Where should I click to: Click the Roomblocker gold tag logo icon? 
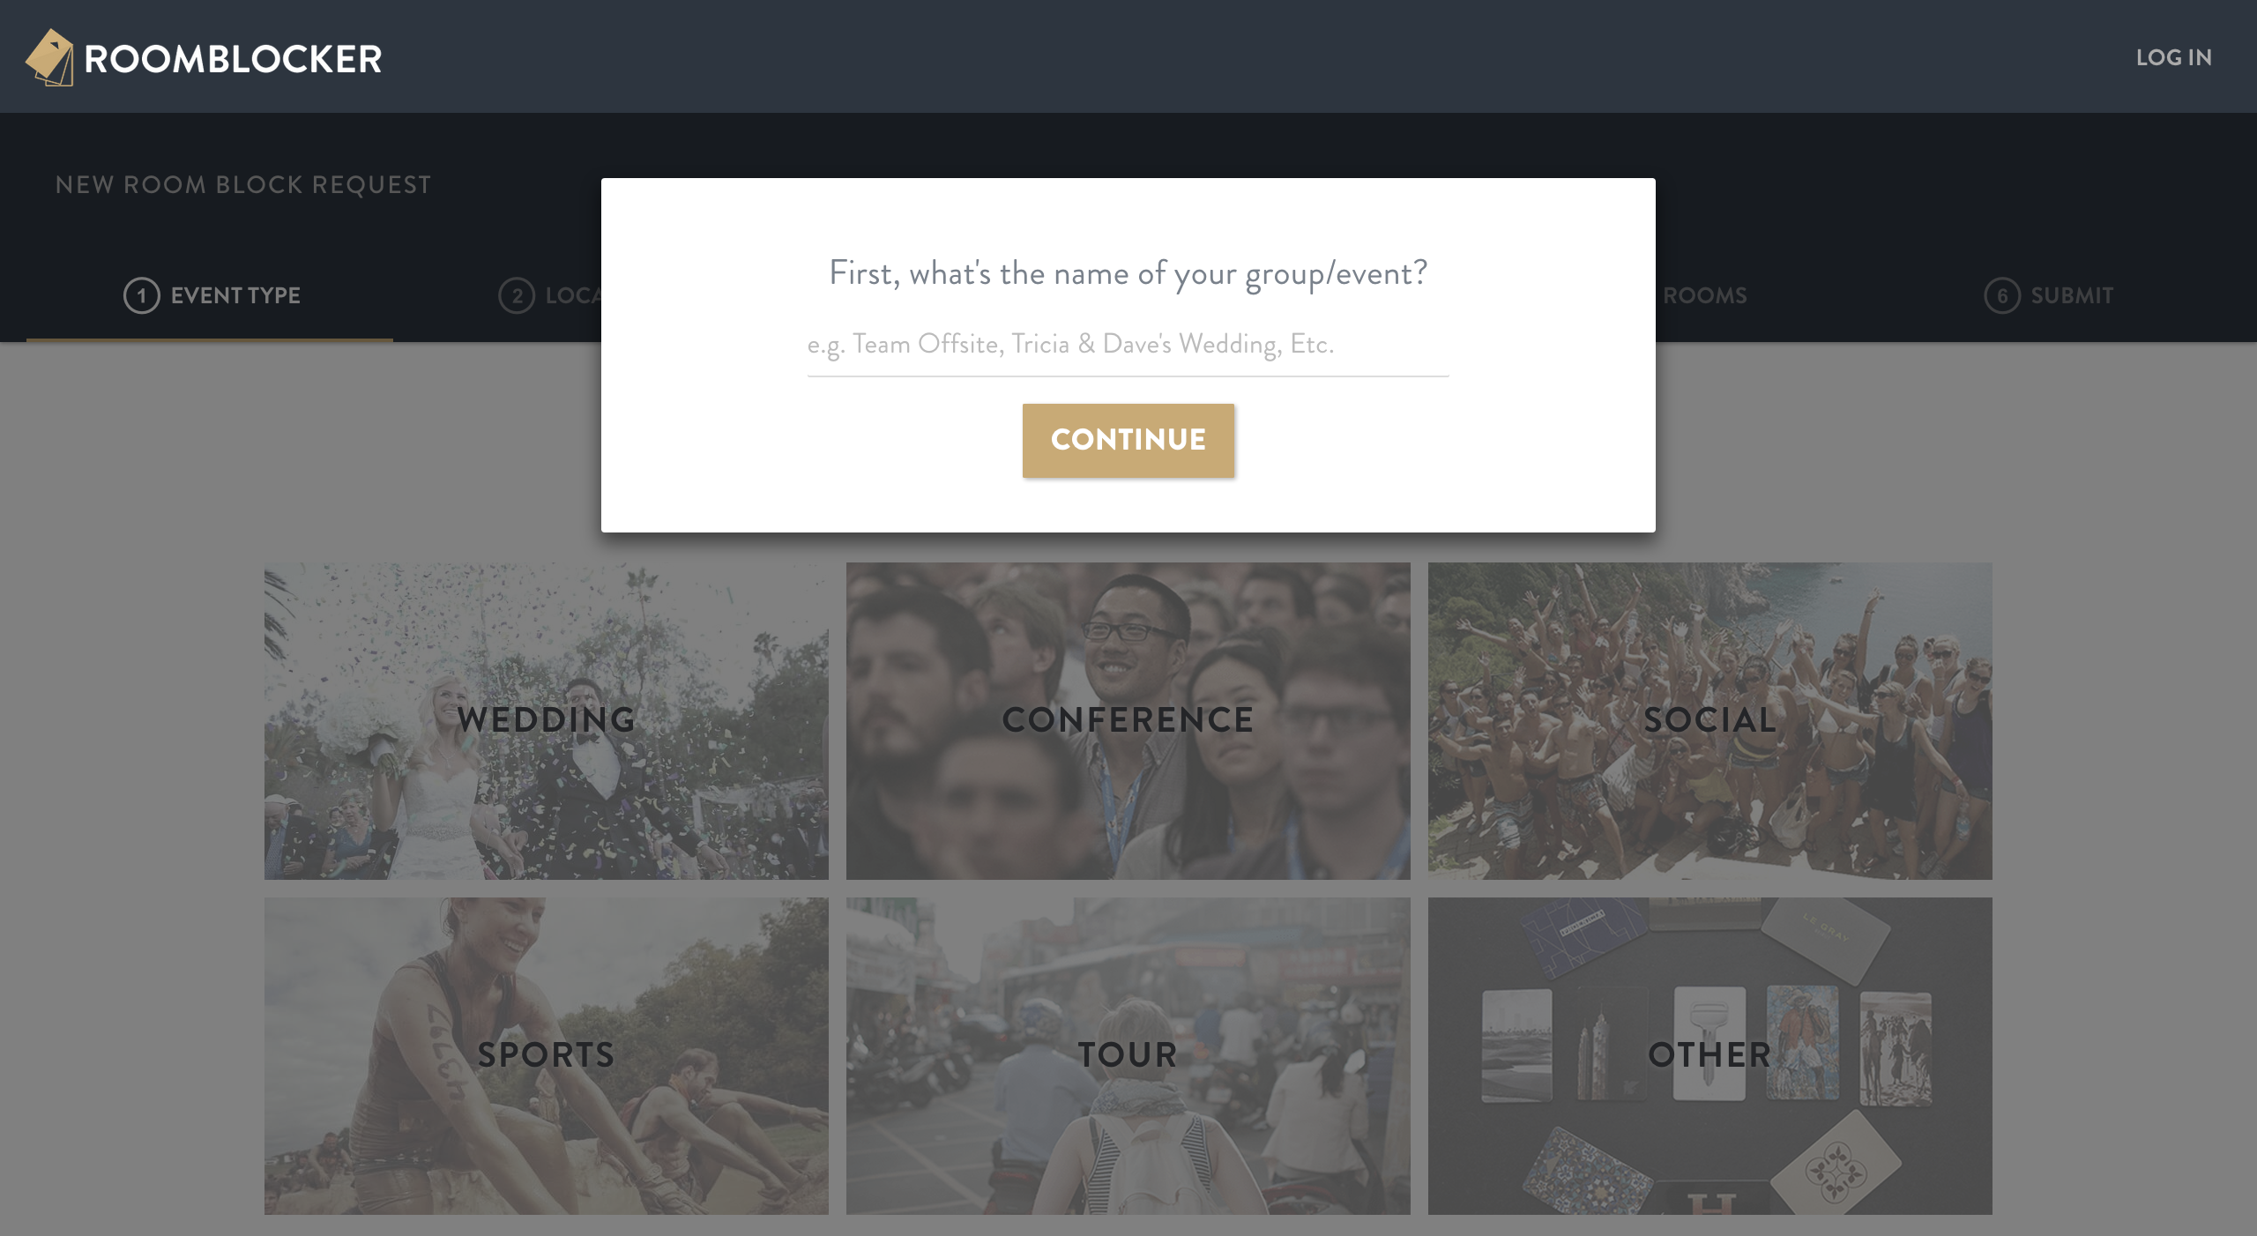[50, 57]
